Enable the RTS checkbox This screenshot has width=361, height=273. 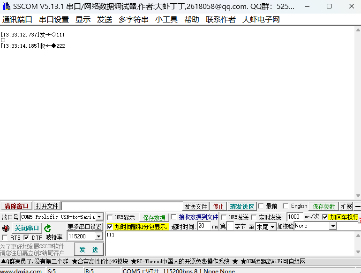(x=5, y=237)
